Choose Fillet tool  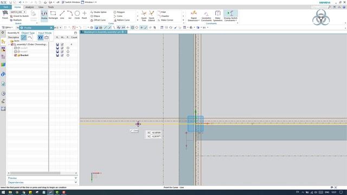tap(162, 12)
